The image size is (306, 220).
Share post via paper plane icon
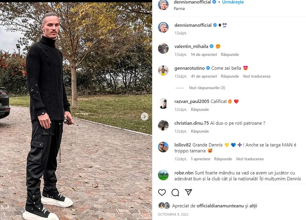click(188, 192)
